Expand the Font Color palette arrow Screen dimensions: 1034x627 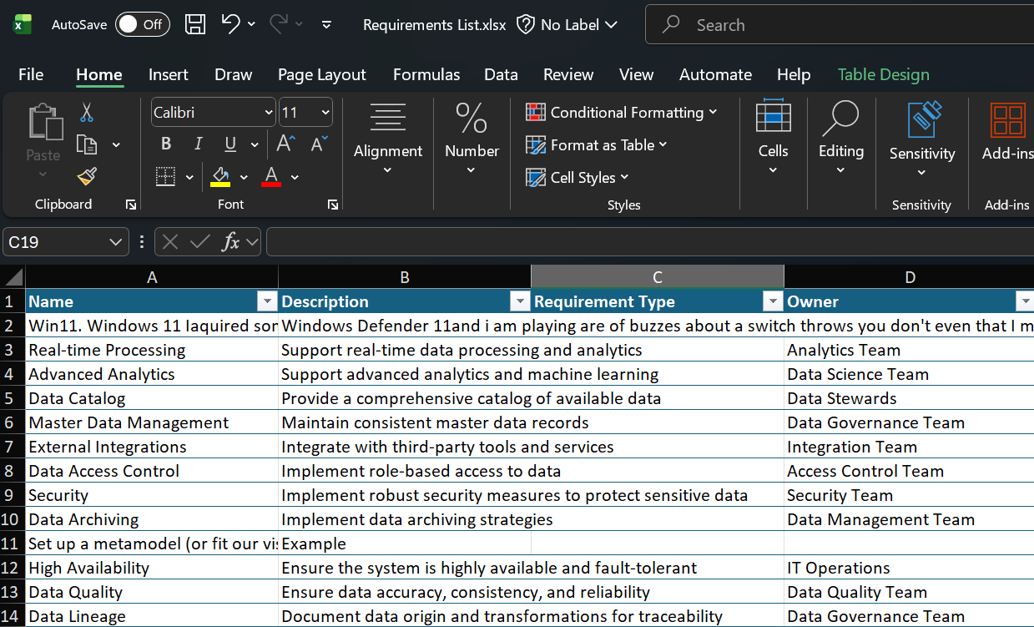click(295, 177)
